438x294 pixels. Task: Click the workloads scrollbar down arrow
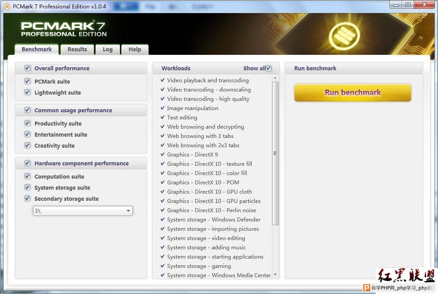coord(275,275)
